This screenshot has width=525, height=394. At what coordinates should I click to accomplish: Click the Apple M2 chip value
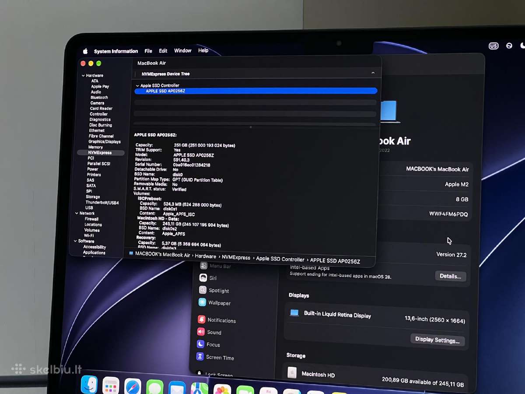pyautogui.click(x=457, y=184)
